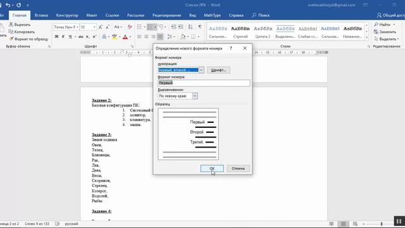Toggle strikethrough abc formatting
Image resolution: width=405 pixels, height=228 pixels.
pos(81,37)
